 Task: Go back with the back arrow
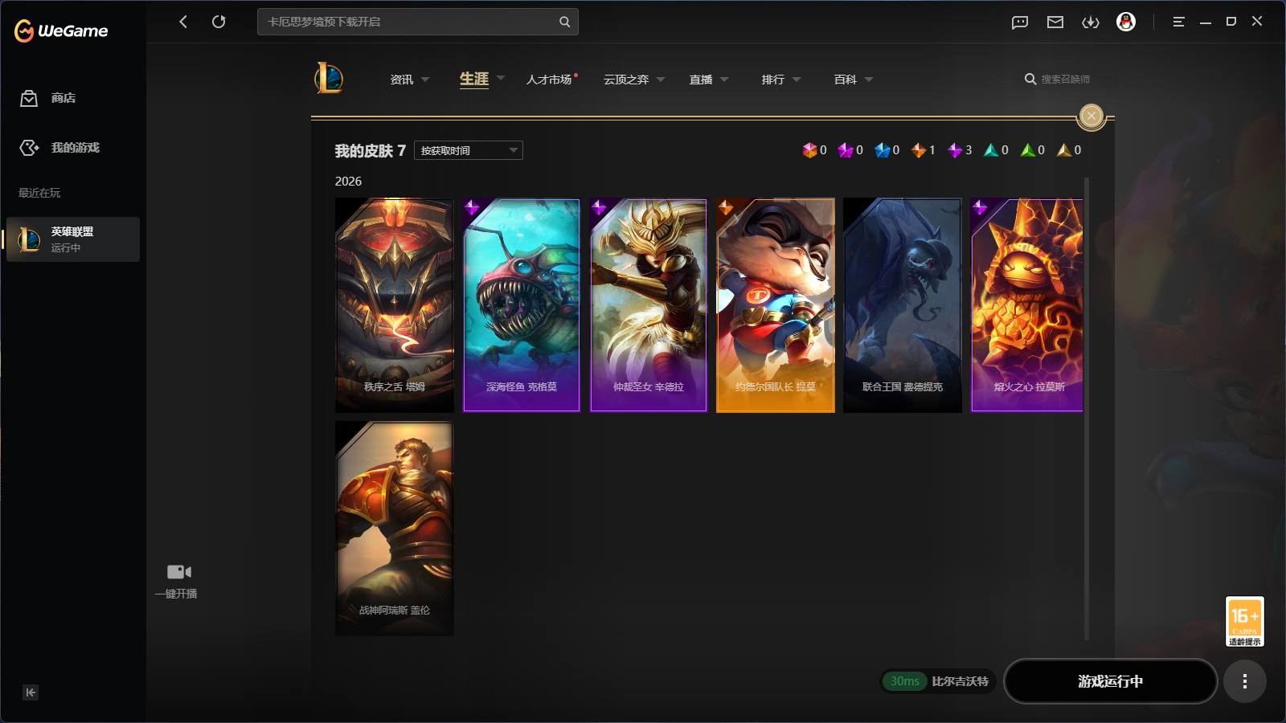(183, 22)
